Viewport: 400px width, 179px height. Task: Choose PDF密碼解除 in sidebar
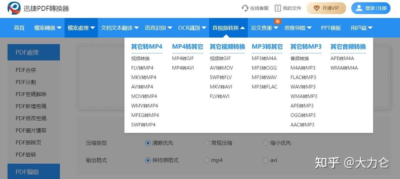pyautogui.click(x=31, y=94)
